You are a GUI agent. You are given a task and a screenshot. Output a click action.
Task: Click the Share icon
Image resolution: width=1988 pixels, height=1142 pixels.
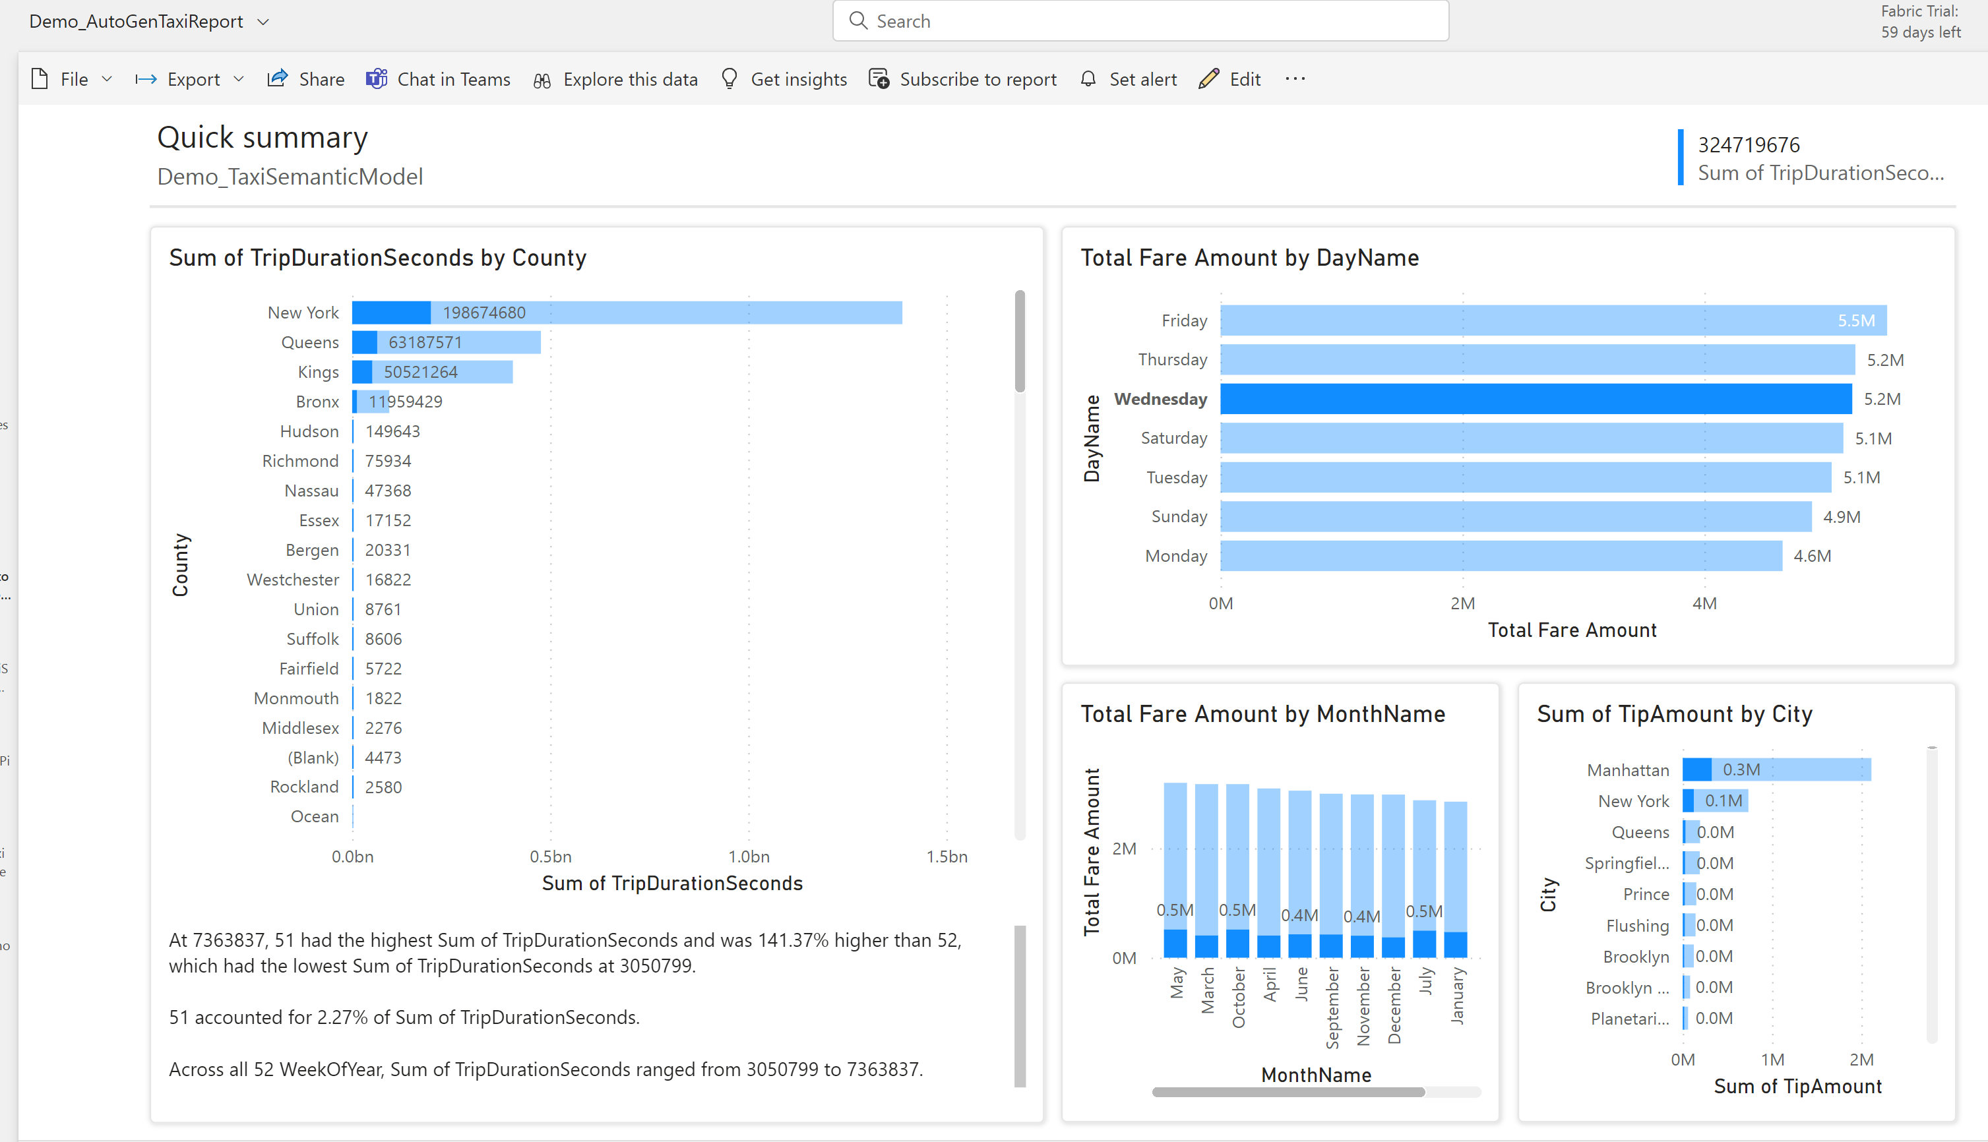tap(277, 78)
